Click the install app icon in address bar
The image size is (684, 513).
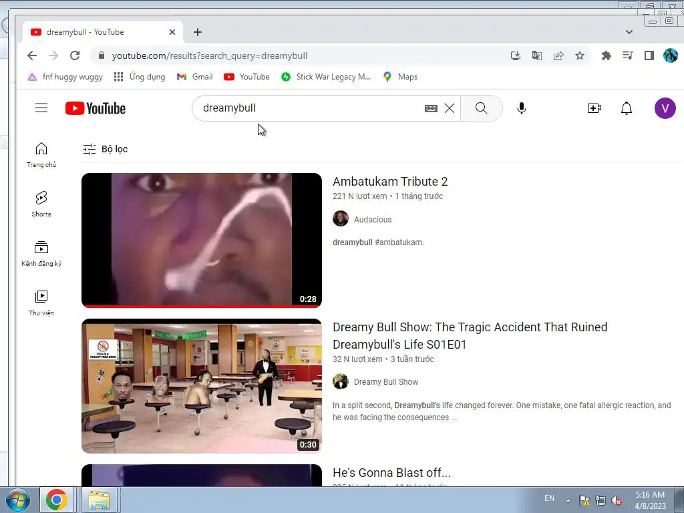[516, 55]
